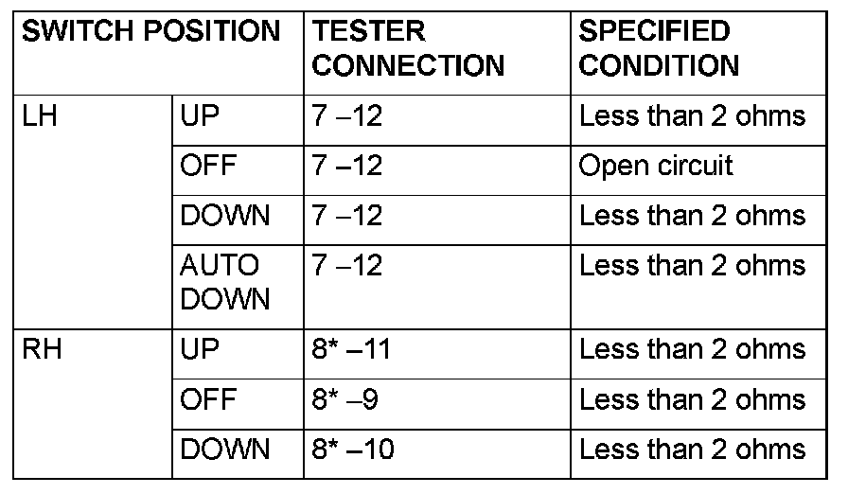The width and height of the screenshot is (848, 494).
Task: Select the LH switch position cell
Action: 38,116
